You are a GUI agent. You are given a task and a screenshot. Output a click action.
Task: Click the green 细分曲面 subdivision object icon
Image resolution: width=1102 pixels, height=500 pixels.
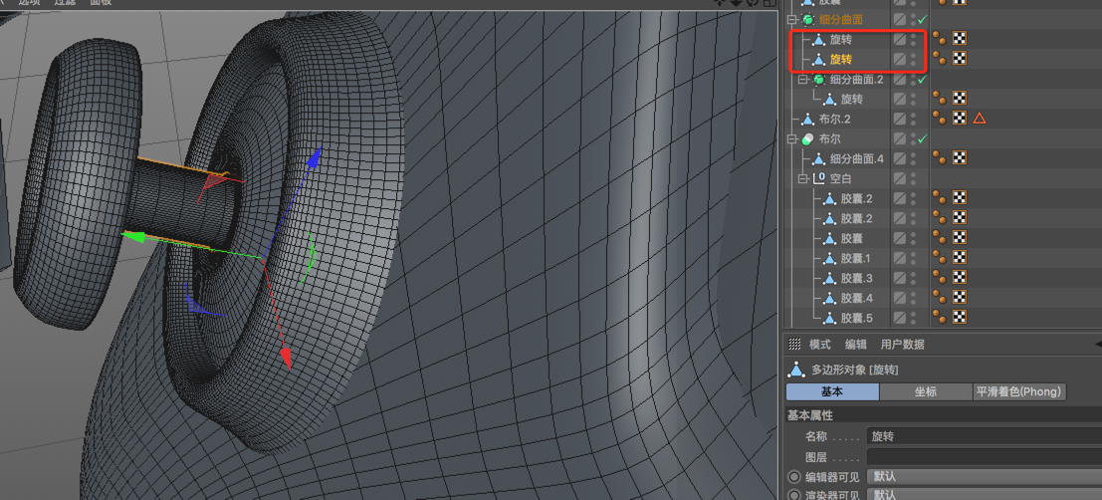[807, 20]
